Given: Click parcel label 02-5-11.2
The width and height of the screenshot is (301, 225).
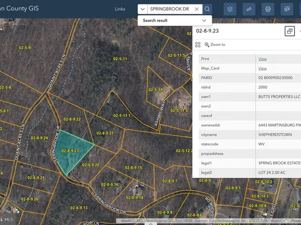Looking at the screenshot, I should pos(157,90).
